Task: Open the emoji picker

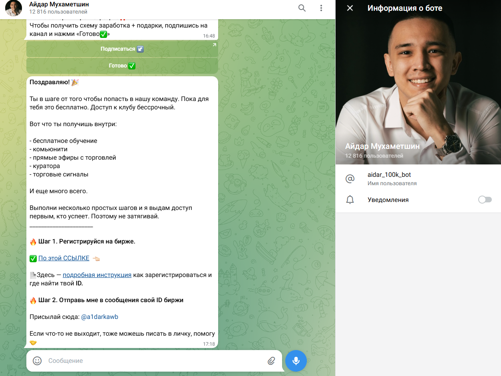Action: 37,361
